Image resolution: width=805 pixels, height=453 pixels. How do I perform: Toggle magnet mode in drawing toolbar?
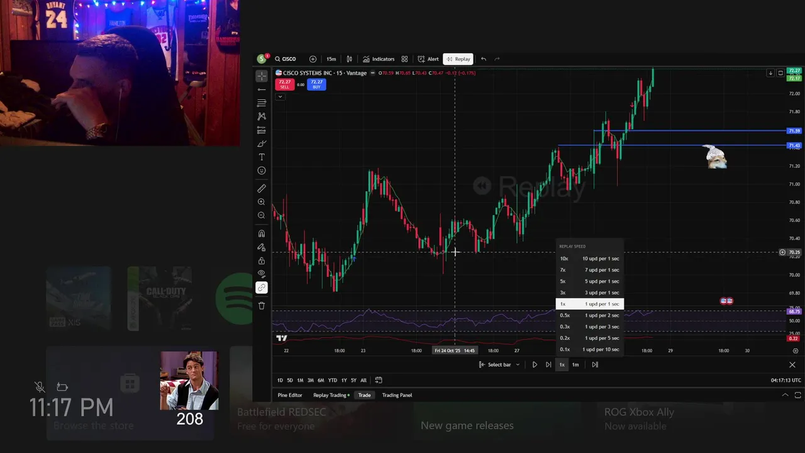tap(262, 233)
